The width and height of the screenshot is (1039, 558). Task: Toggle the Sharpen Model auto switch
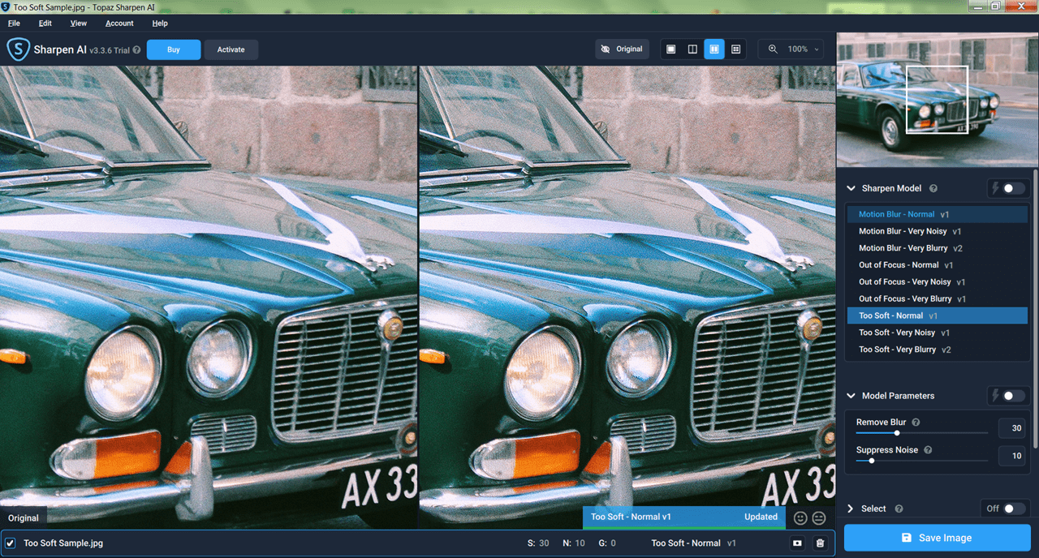point(1008,188)
